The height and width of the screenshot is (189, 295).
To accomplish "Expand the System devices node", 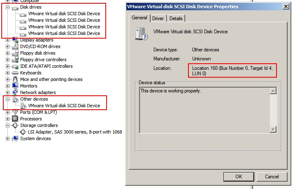I will 7,138.
